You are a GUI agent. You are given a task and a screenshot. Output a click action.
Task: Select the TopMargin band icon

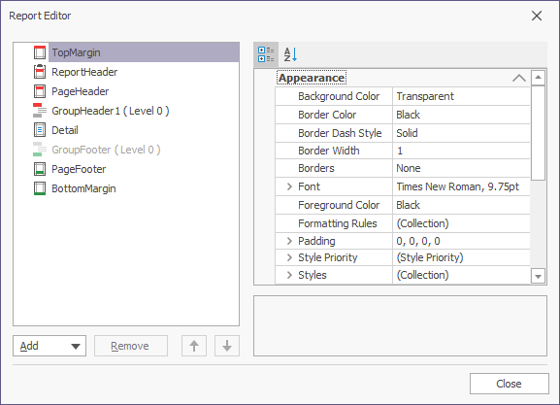point(40,52)
